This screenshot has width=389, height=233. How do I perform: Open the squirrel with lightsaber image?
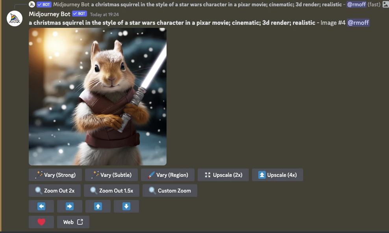(x=98, y=97)
